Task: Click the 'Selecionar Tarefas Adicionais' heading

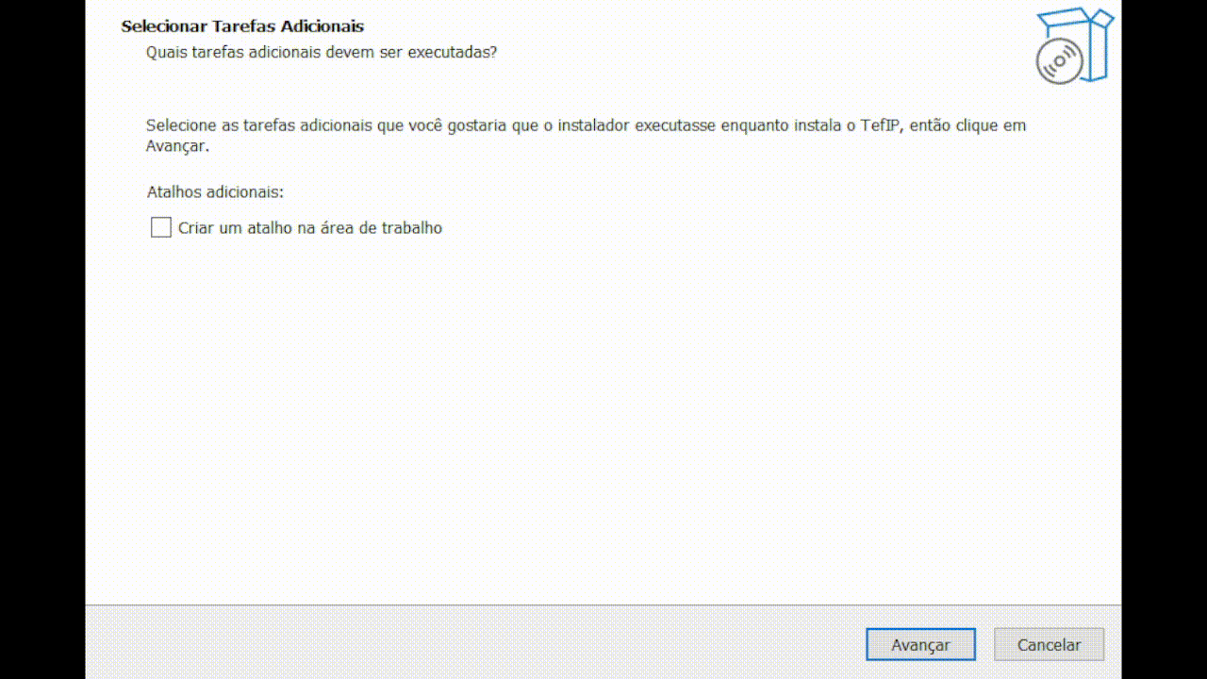Action: [x=242, y=26]
